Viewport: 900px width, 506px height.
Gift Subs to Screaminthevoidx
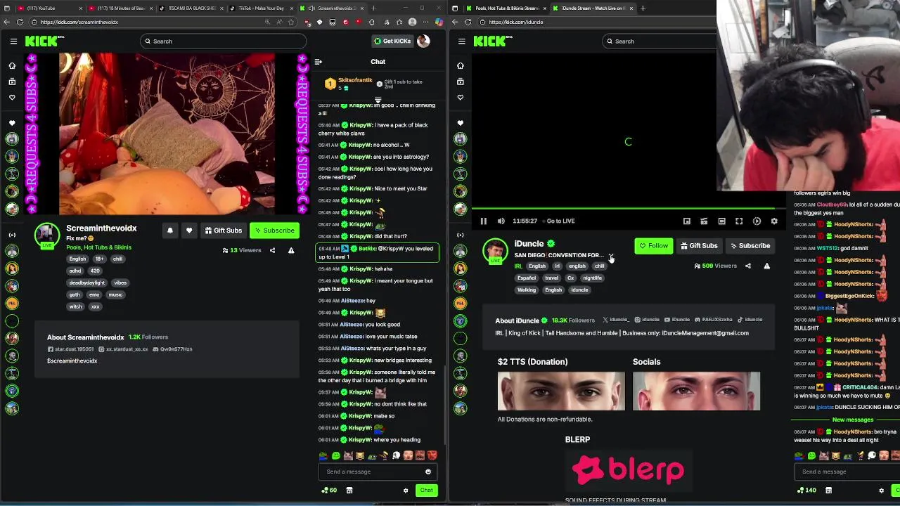coord(223,231)
